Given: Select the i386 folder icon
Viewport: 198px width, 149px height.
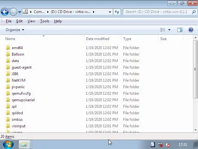Looking at the screenshot, I should pyautogui.click(x=8, y=74).
